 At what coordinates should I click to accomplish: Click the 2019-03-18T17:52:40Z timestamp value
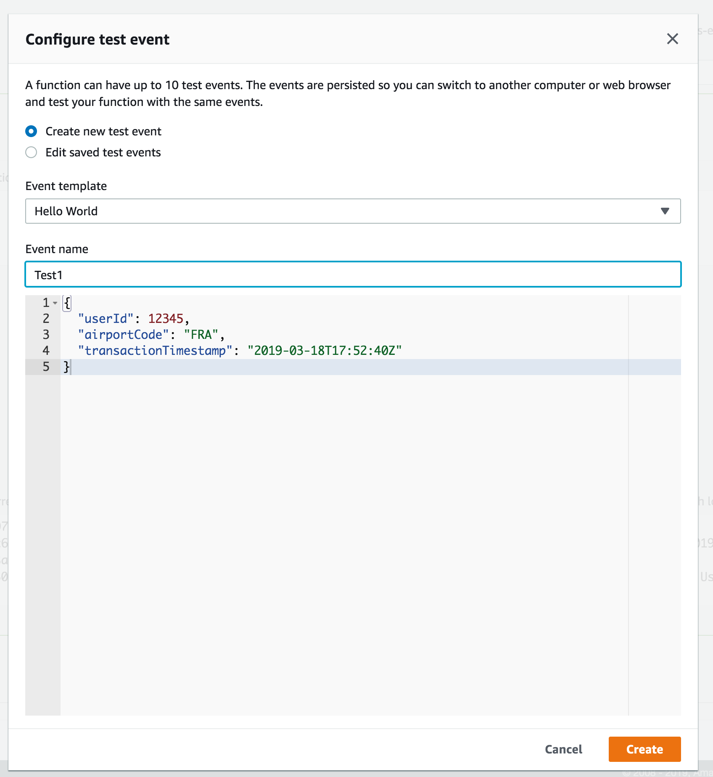(325, 351)
